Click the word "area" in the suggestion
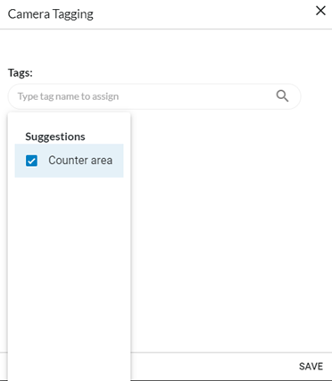Image resolution: width=332 pixels, height=381 pixels. coord(102,161)
